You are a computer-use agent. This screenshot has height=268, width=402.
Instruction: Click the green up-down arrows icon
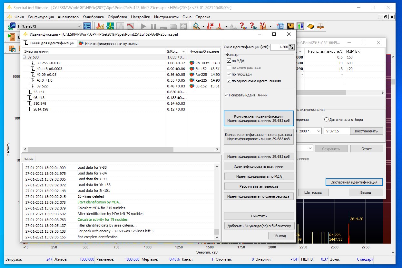pyautogui.click(x=300, y=26)
